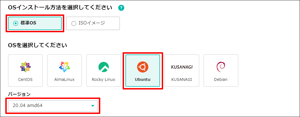Click the 標準OS option label text
Image resolution: width=300 pixels, height=117 pixels.
click(28, 23)
